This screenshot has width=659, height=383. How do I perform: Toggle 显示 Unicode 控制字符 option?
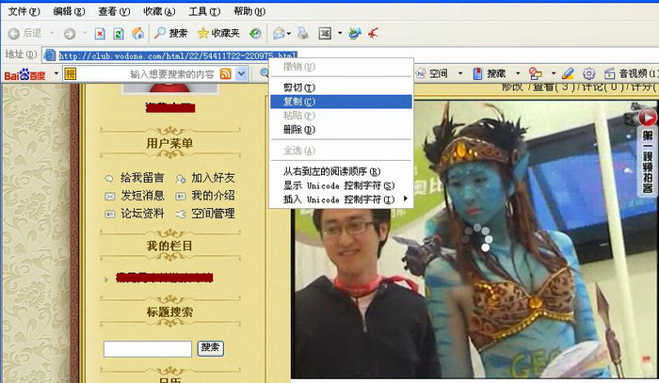(339, 185)
